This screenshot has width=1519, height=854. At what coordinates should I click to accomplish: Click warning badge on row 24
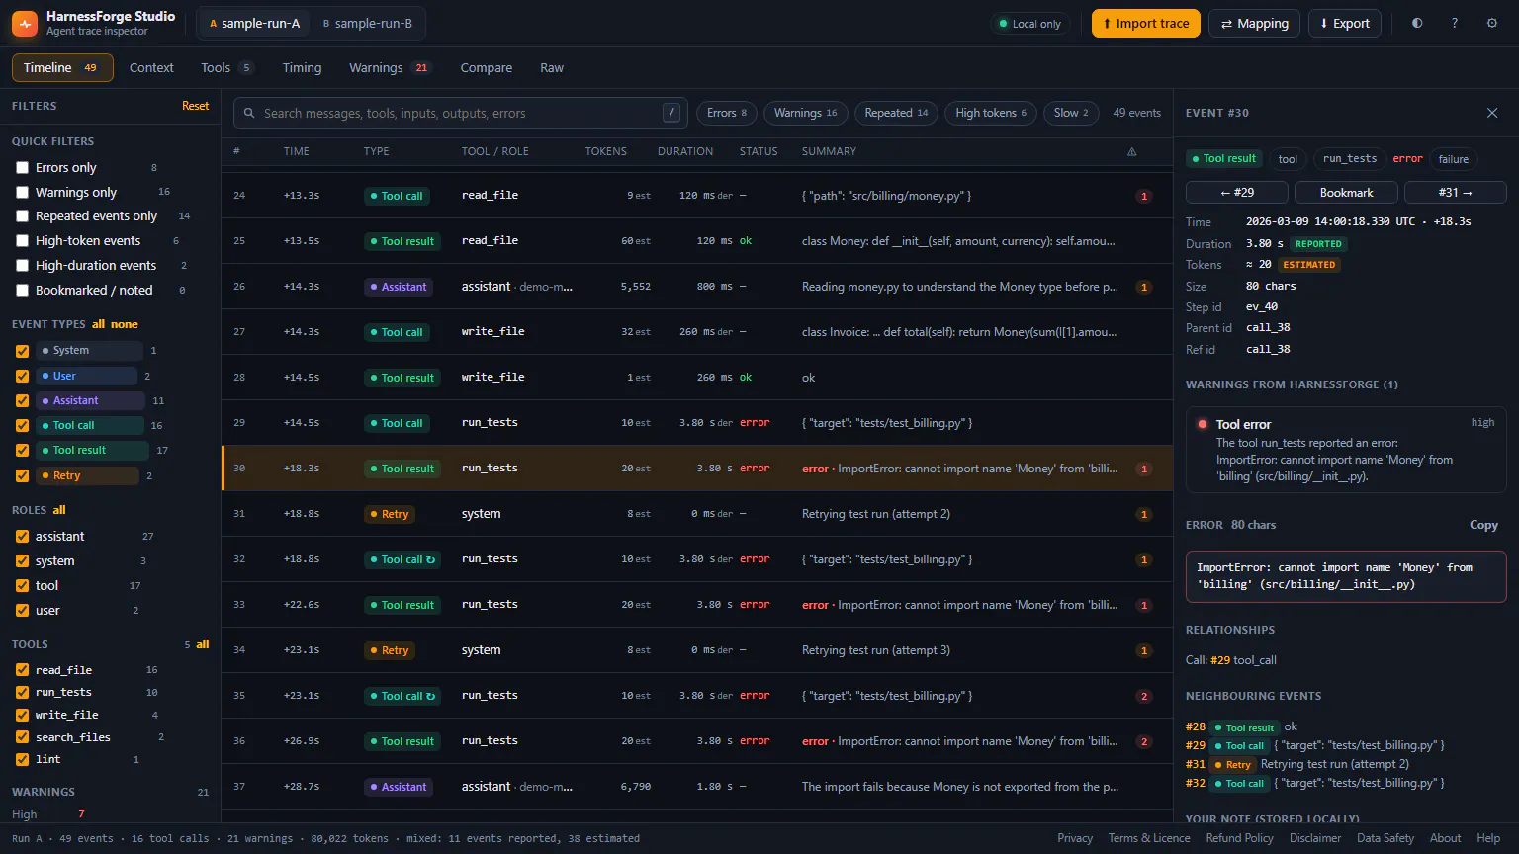1144,196
